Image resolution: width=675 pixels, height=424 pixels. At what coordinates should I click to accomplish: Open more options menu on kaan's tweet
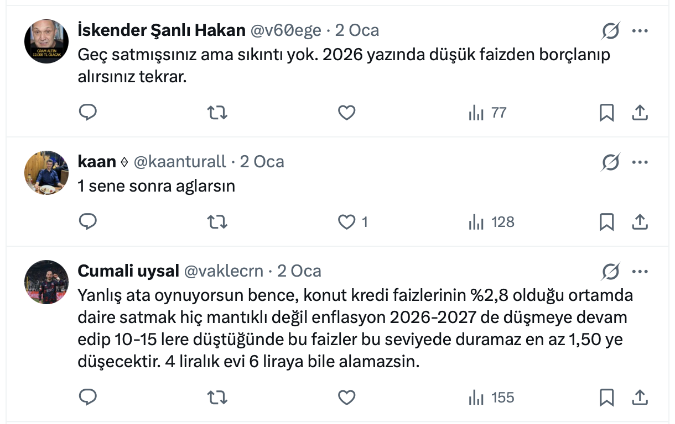[640, 162]
